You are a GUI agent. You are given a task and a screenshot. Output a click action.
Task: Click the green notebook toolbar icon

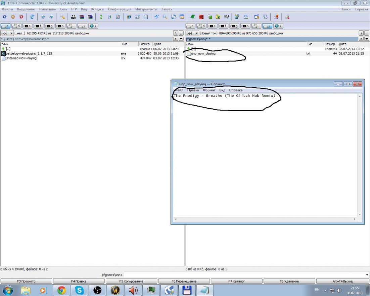point(193,17)
